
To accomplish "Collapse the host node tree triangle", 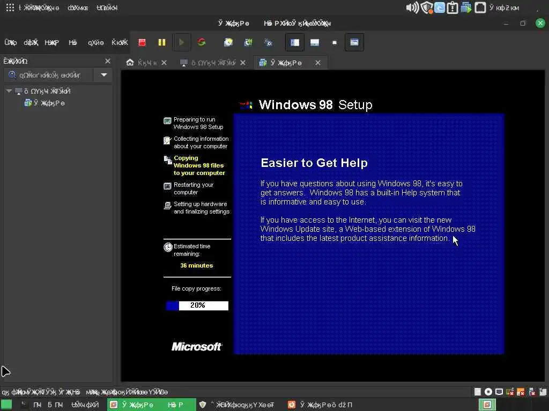I will coord(9,91).
